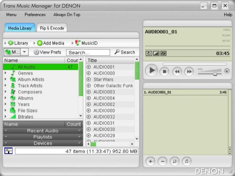Click the Star Wars track row
Image resolution: width=235 pixels, height=176 pixels.
(x=110, y=80)
